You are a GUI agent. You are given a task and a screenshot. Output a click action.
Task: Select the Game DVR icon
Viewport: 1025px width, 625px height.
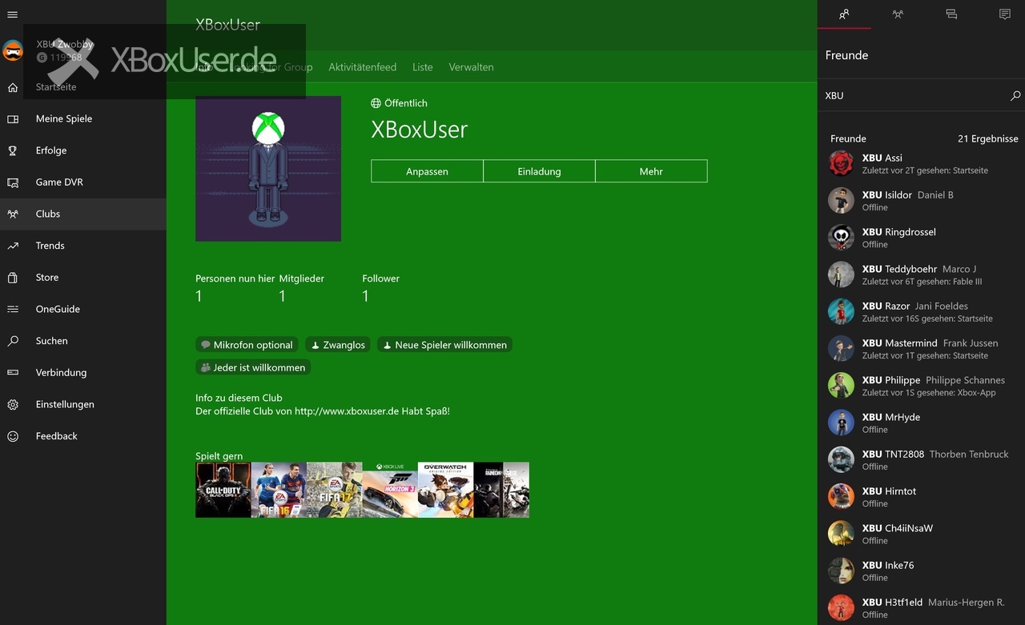pyautogui.click(x=13, y=182)
